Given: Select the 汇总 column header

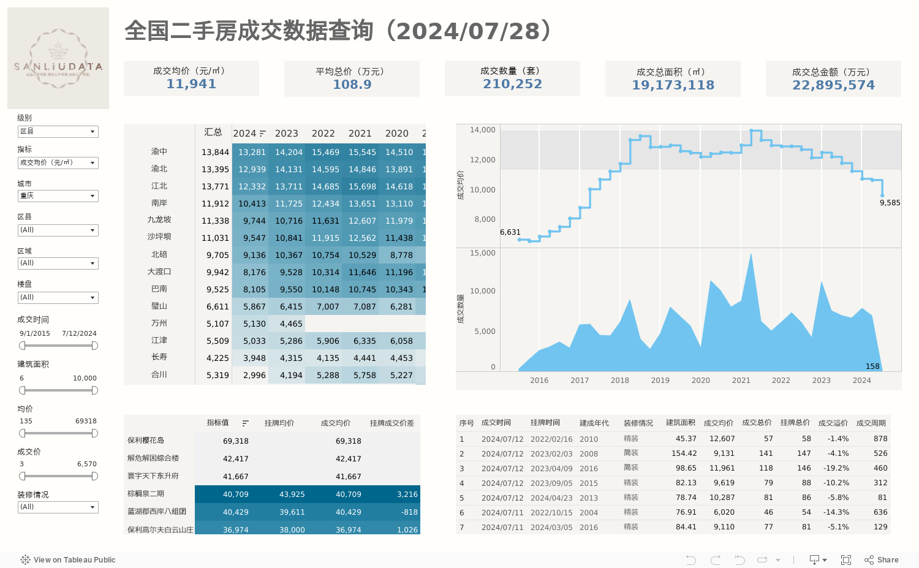Looking at the screenshot, I should (213, 132).
